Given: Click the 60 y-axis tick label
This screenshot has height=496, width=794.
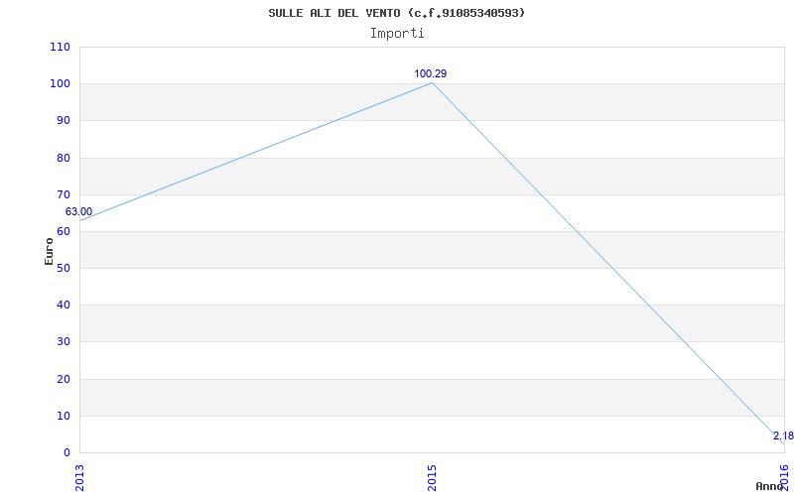Looking at the screenshot, I should point(63,231).
